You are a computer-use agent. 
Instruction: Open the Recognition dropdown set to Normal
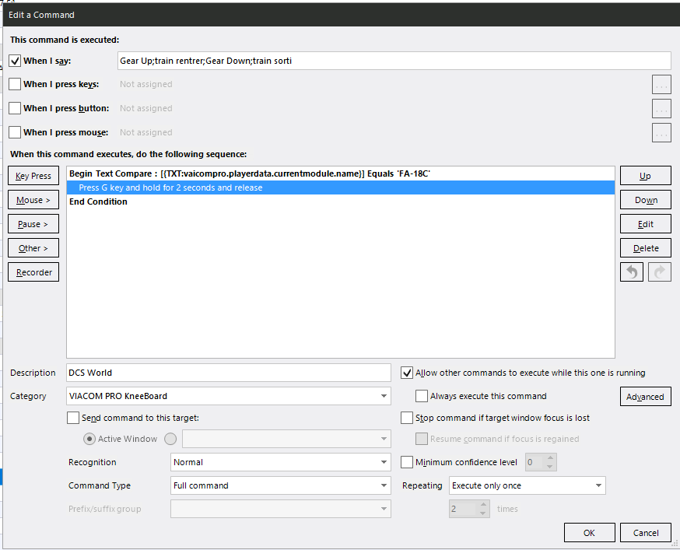click(281, 462)
